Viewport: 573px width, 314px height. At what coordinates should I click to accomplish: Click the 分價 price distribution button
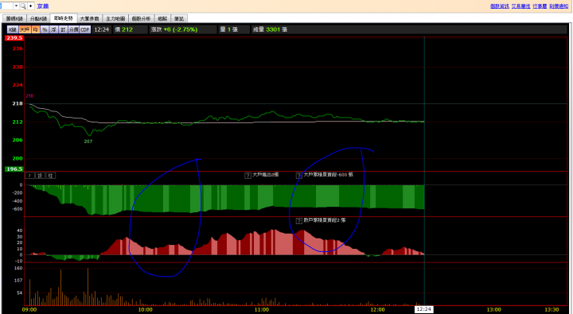click(73, 29)
